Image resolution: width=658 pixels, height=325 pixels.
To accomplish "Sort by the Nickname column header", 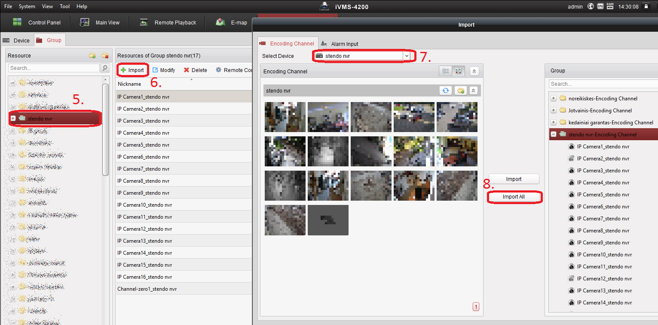I will (x=129, y=84).
